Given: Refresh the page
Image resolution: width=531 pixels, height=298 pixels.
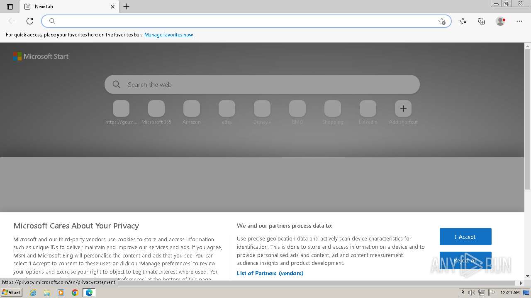Looking at the screenshot, I should point(30,21).
